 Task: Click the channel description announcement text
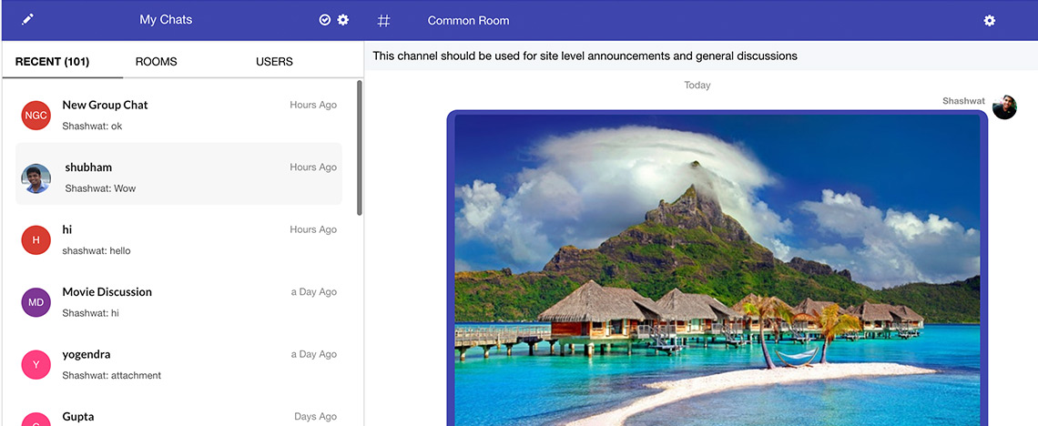pos(585,56)
